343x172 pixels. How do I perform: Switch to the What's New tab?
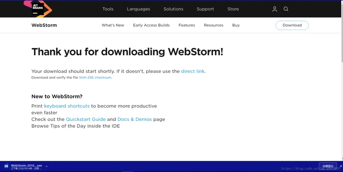113,25
